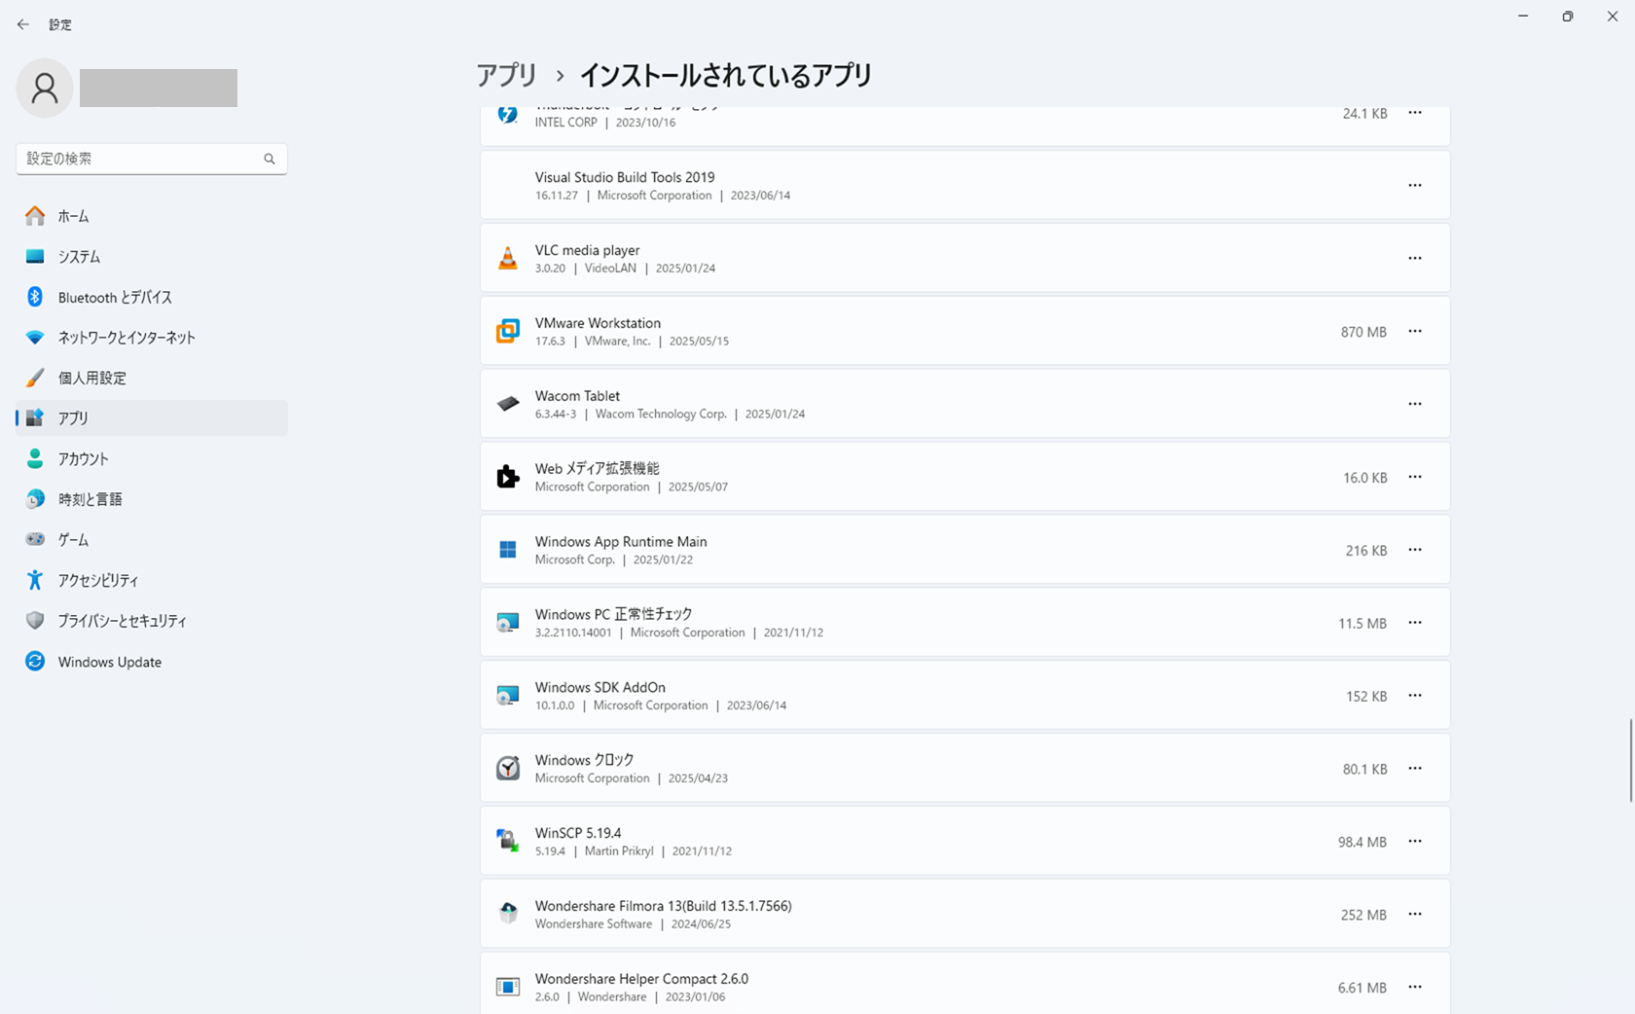
Task: Open more options for Web メディア拡張機能
Action: tap(1415, 477)
